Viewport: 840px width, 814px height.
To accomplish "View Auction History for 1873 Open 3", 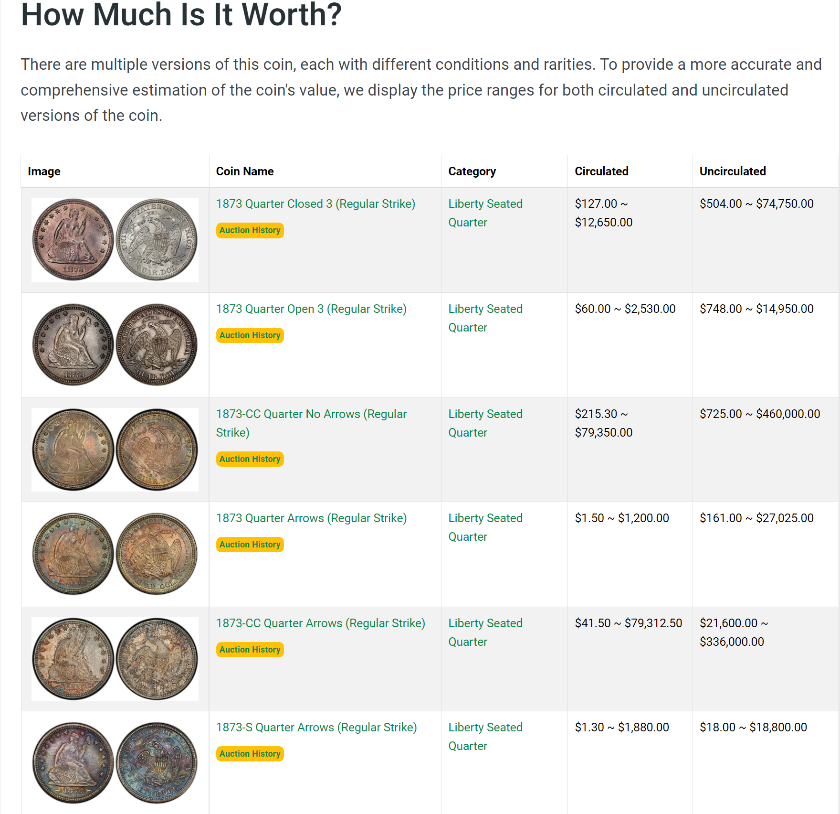I will click(250, 335).
